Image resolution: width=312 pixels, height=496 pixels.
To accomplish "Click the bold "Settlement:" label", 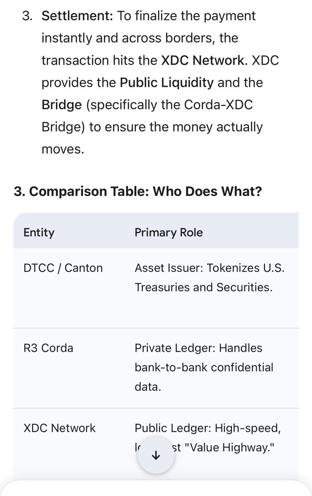I will point(78,16).
